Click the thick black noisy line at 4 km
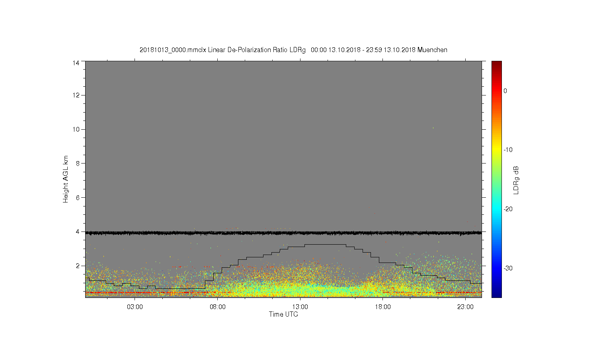The height and width of the screenshot is (358, 597). (283, 233)
